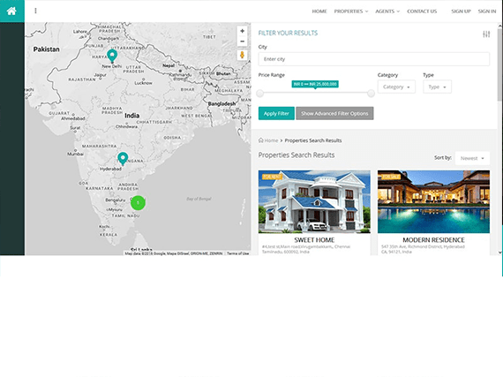503x377 pixels.
Task: Click the price range slider's right handle
Action: [371, 94]
